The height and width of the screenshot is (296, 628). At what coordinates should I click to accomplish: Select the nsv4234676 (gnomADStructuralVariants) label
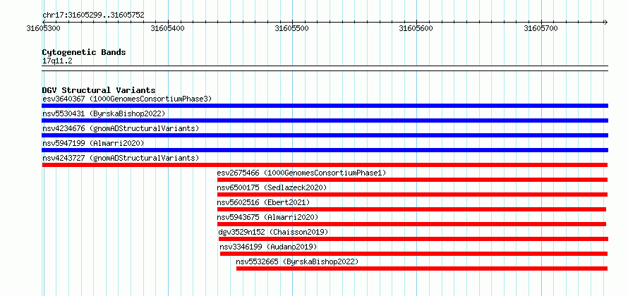pos(121,128)
